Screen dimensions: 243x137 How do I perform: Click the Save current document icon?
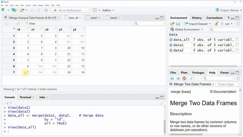[32, 10]
